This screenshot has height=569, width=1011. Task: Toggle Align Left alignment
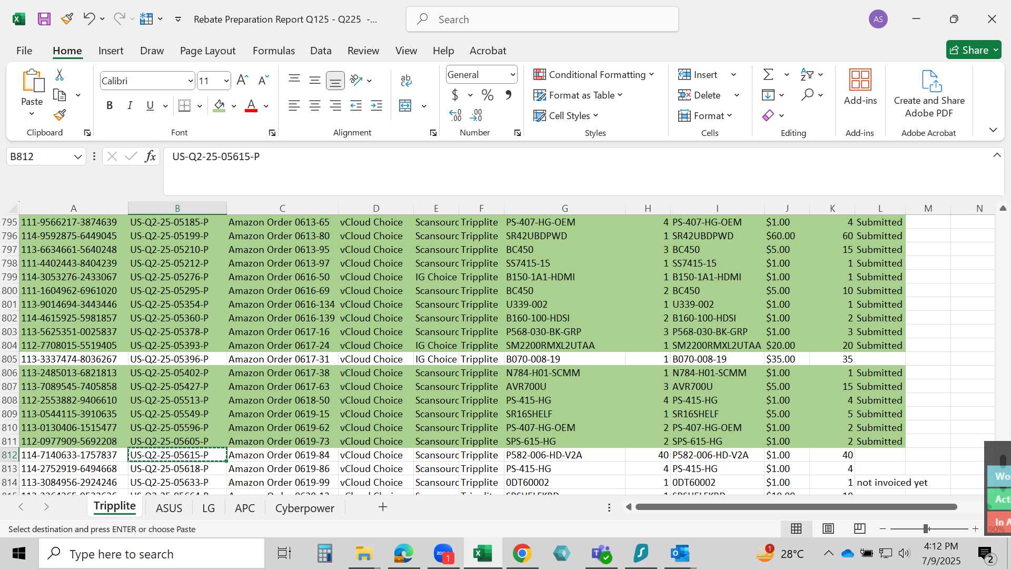[294, 105]
